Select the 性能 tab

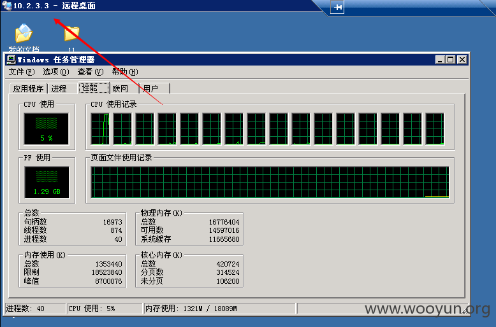pos(94,88)
